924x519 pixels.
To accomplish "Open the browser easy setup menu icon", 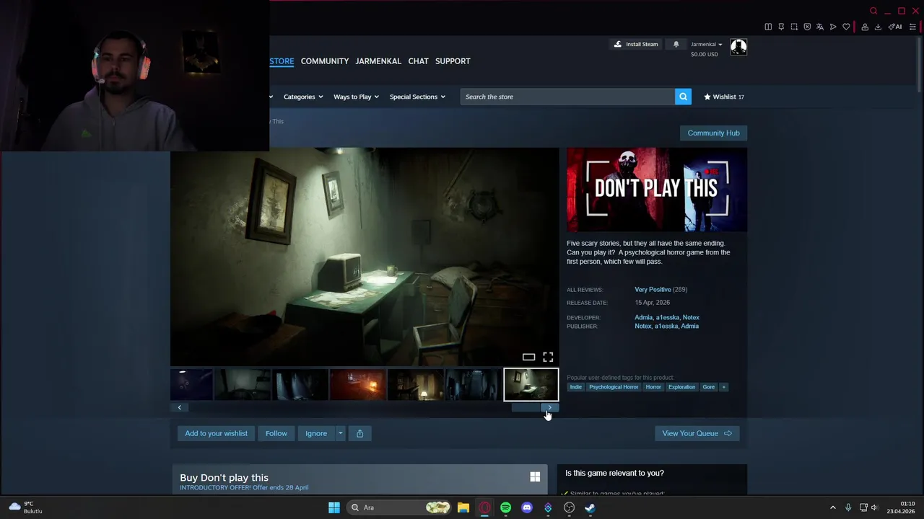I will (x=912, y=27).
